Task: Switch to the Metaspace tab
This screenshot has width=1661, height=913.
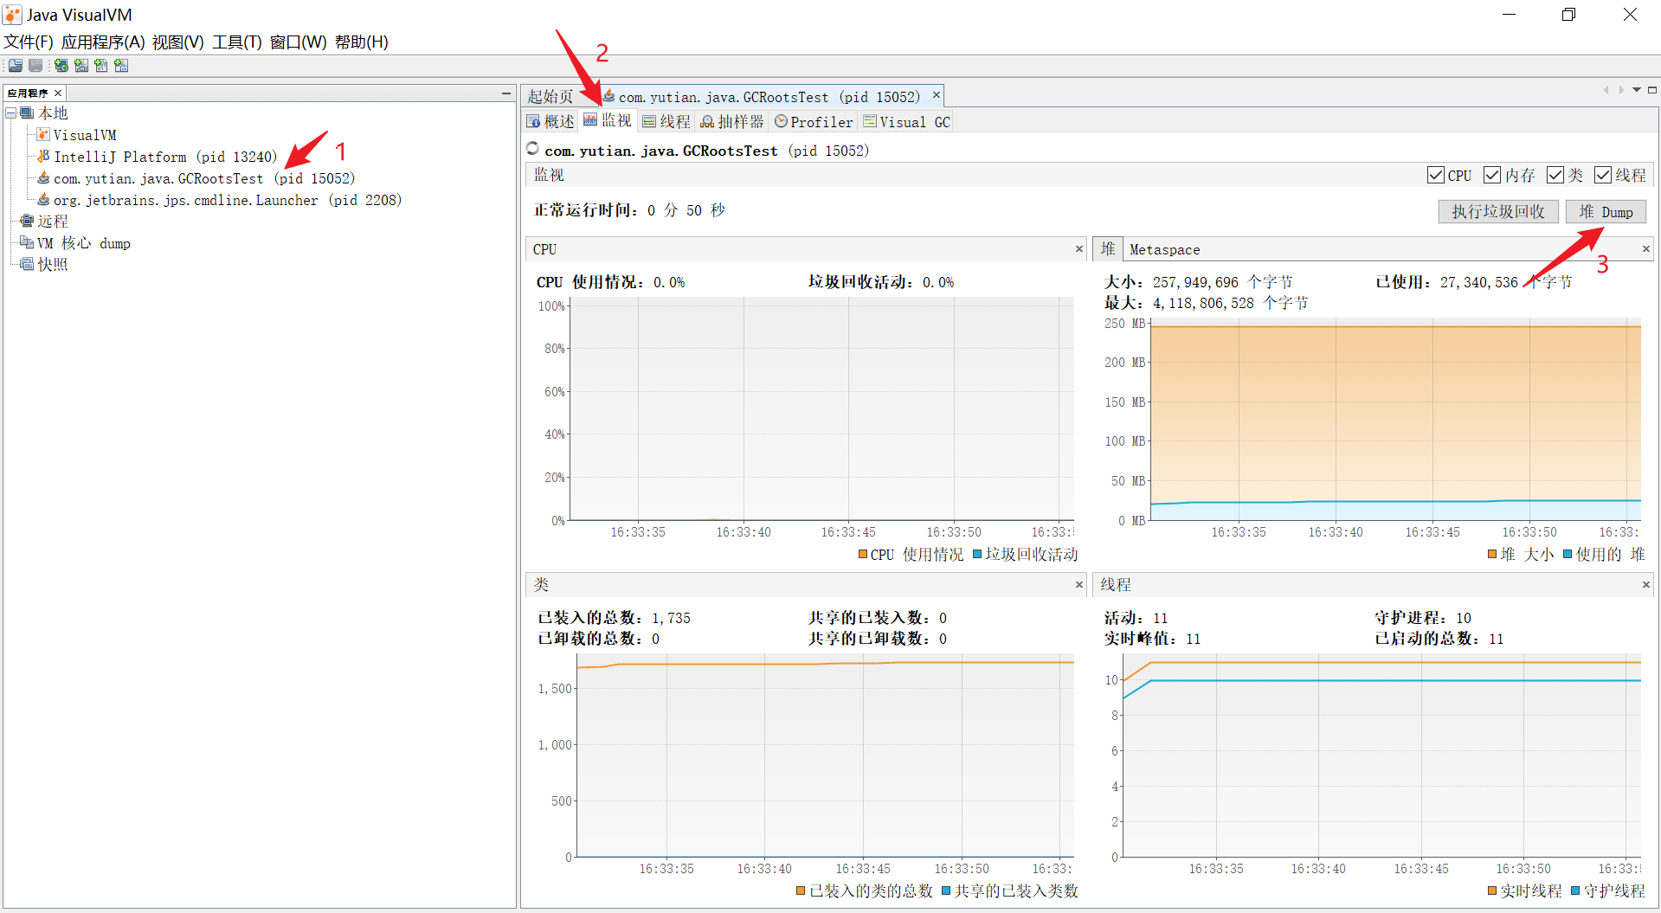Action: point(1164,249)
